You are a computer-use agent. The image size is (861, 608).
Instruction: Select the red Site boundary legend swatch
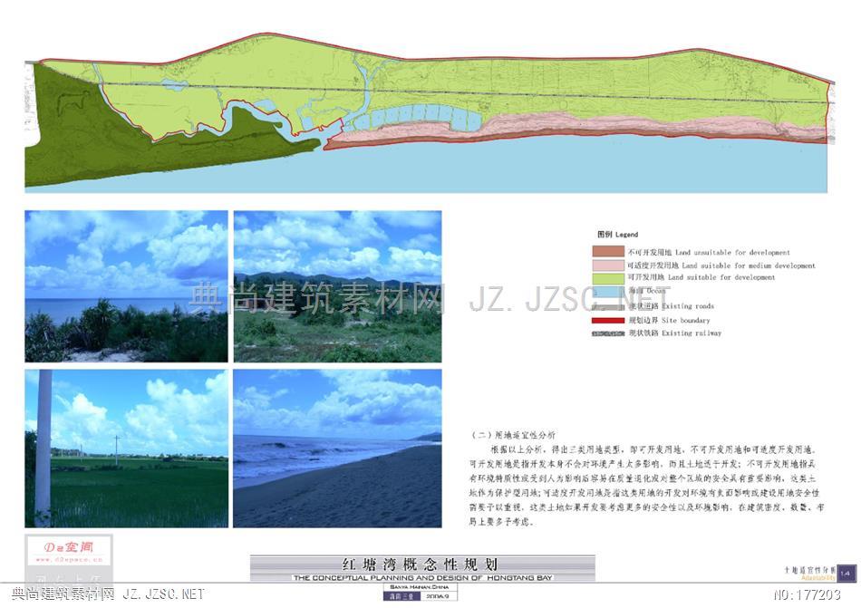(608, 321)
